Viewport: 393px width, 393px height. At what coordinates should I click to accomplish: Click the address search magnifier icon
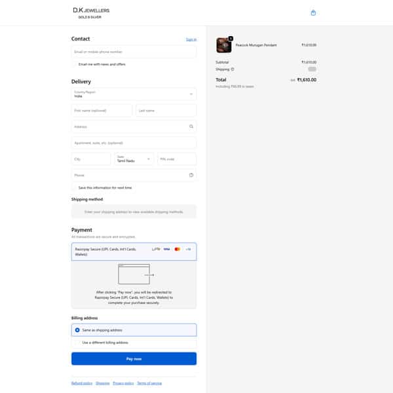tap(191, 126)
